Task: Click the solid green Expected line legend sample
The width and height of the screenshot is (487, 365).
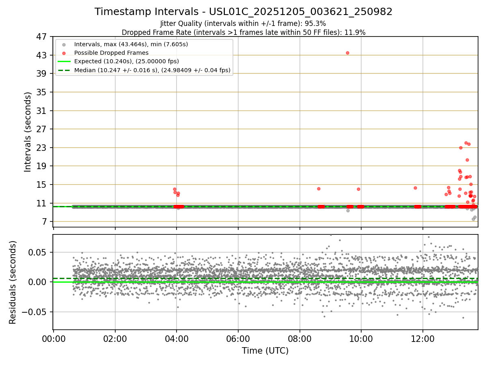Action: click(64, 62)
